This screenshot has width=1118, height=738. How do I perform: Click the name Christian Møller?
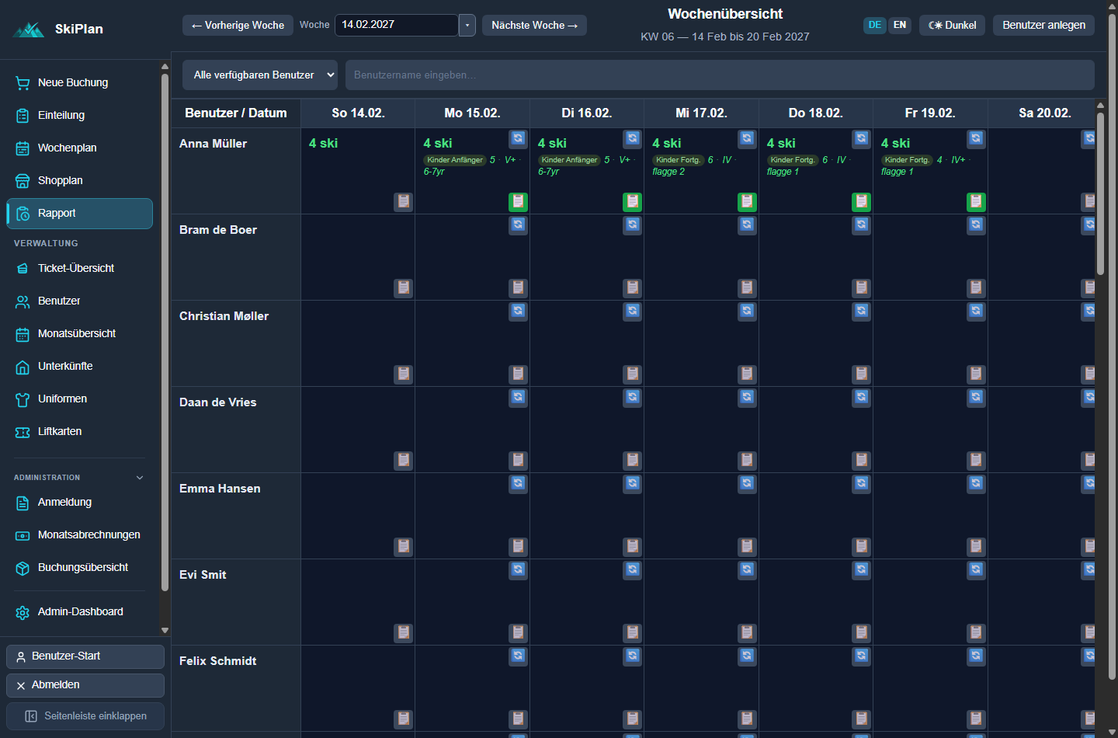click(x=224, y=316)
